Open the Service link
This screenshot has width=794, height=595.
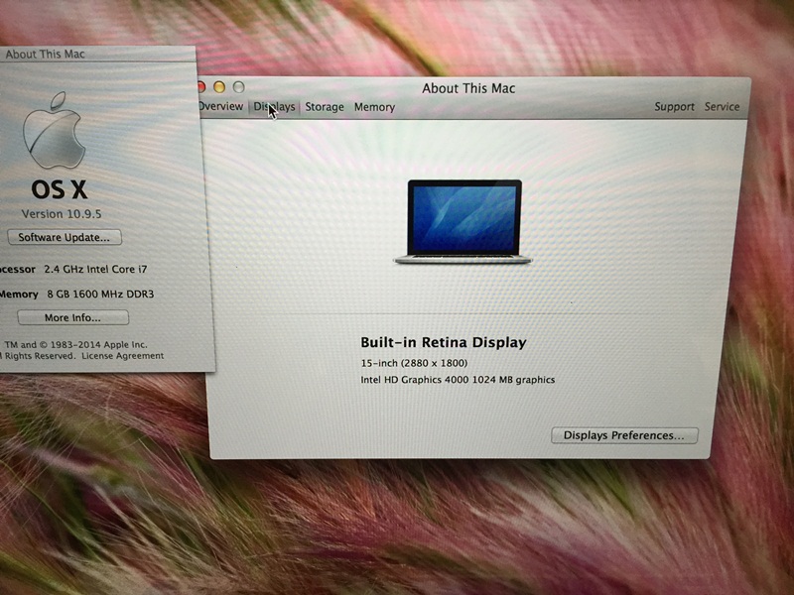coord(722,107)
